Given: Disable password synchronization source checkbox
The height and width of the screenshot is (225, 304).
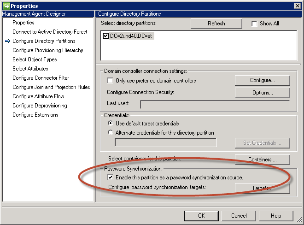Looking at the screenshot, I should pyautogui.click(x=110, y=178).
